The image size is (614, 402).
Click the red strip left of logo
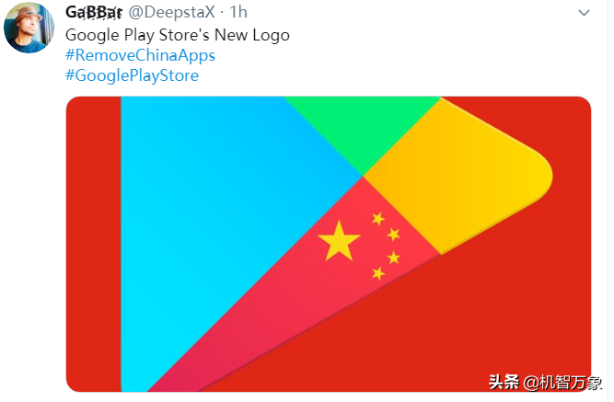(x=94, y=244)
